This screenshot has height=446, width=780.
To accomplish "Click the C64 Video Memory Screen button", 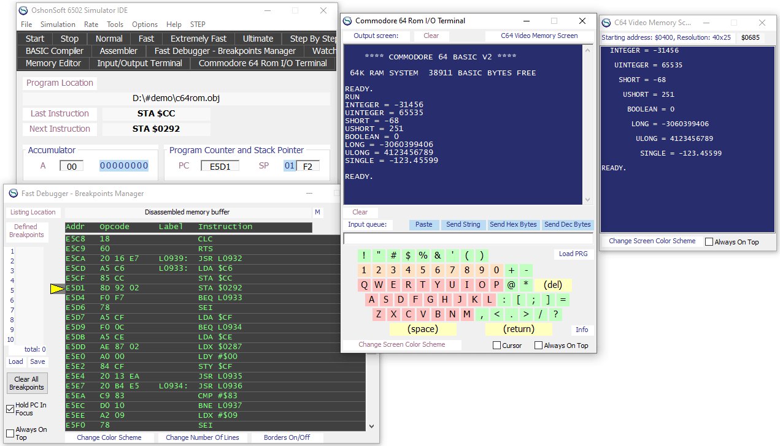I will (x=539, y=36).
